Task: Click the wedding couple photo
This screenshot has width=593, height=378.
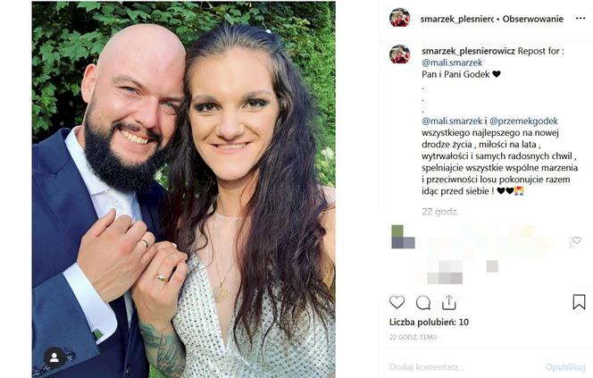Action: [x=183, y=189]
